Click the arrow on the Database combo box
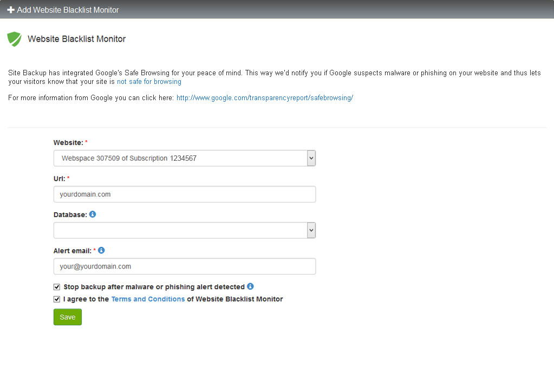Image resolution: width=554 pixels, height=392 pixels. (x=311, y=230)
